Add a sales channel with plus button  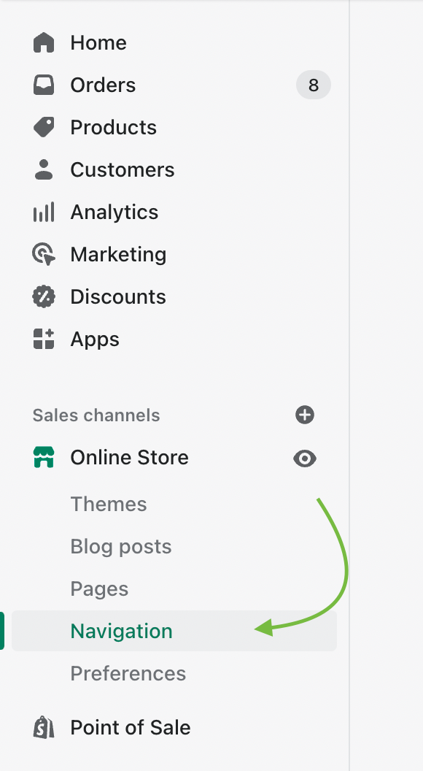[305, 415]
